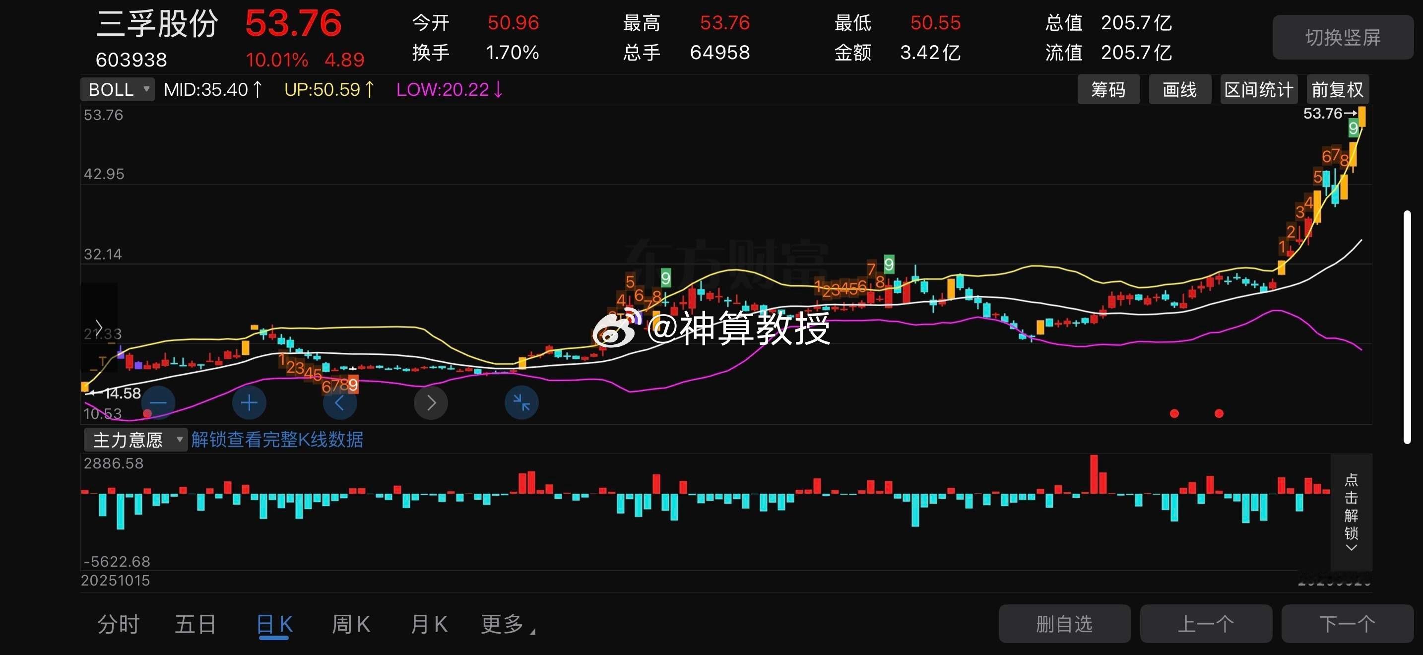This screenshot has width=1423, height=655.
Task: Click the UP:50.59 Bollinger value
Action: point(329,89)
